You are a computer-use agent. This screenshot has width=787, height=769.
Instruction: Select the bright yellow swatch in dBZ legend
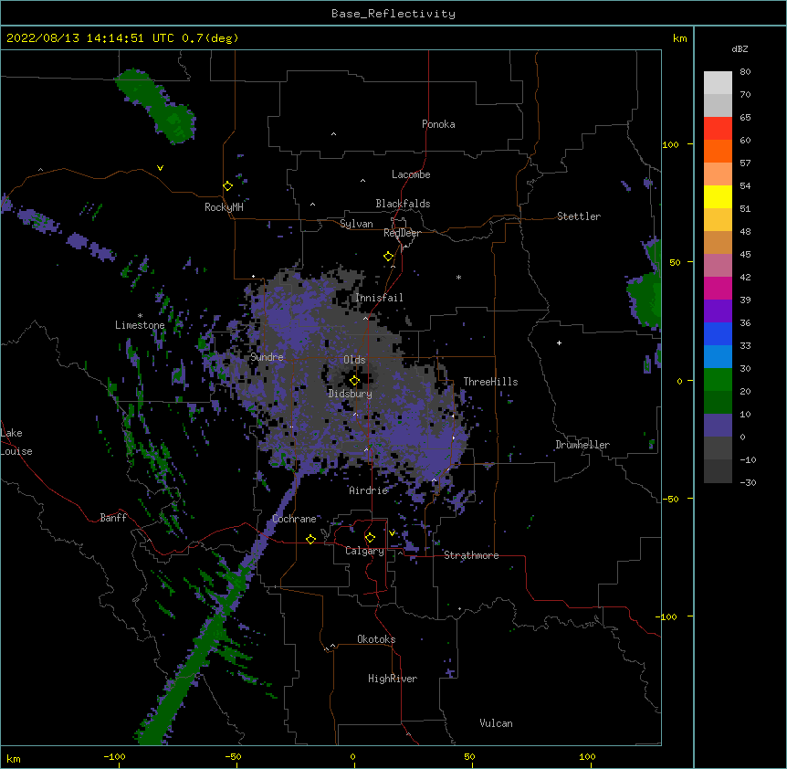point(718,196)
